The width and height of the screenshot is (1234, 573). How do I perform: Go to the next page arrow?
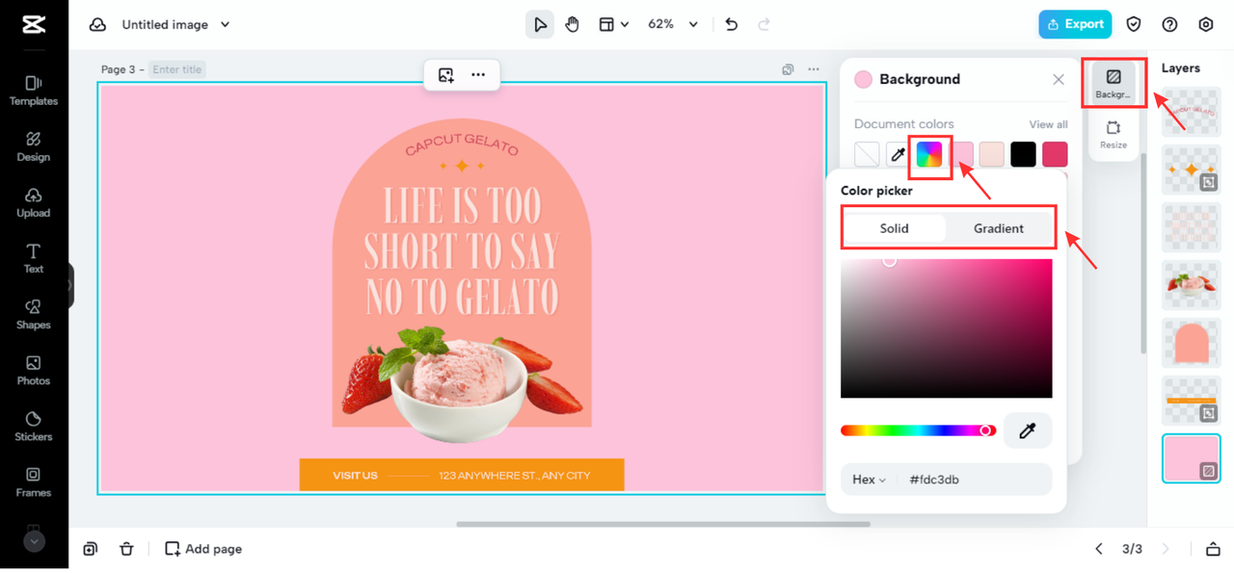1166,549
